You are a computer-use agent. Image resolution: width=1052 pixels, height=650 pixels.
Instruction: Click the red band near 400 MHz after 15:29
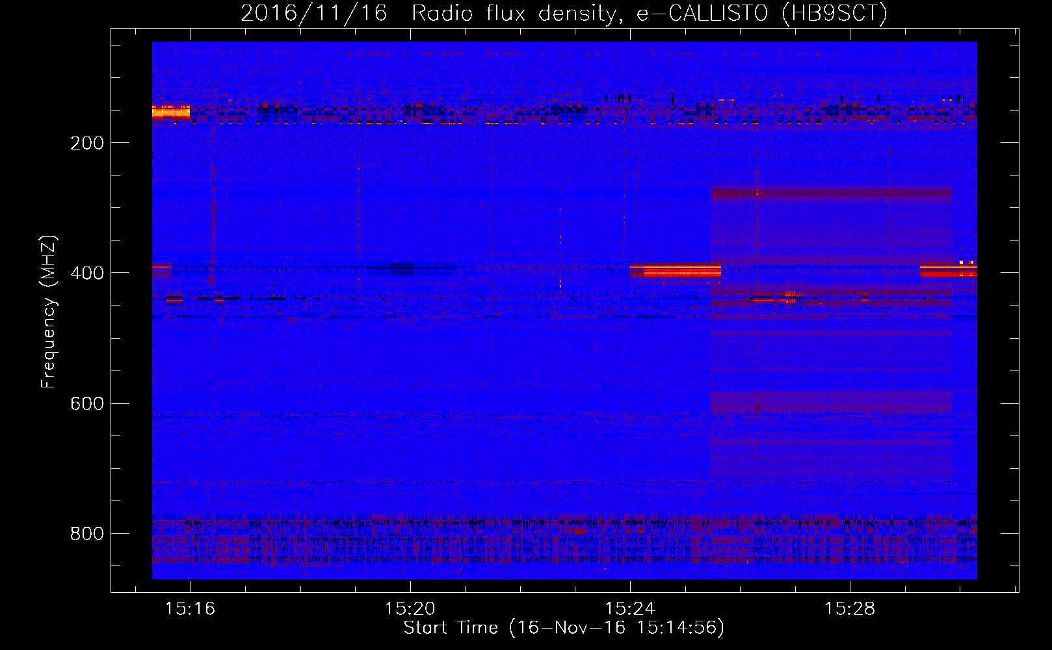coord(949,269)
